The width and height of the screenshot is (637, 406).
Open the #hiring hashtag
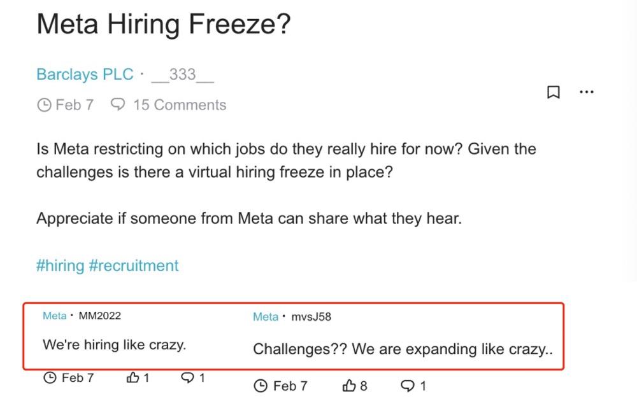60,265
